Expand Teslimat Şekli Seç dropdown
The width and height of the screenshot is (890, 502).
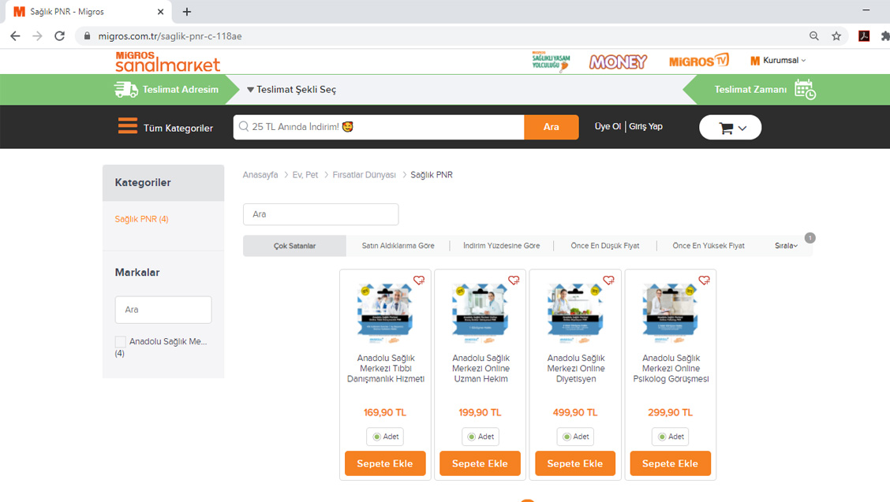[x=291, y=90]
